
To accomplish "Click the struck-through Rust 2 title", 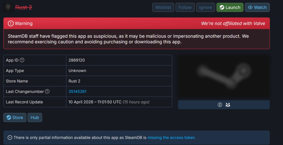I will pos(24,7).
